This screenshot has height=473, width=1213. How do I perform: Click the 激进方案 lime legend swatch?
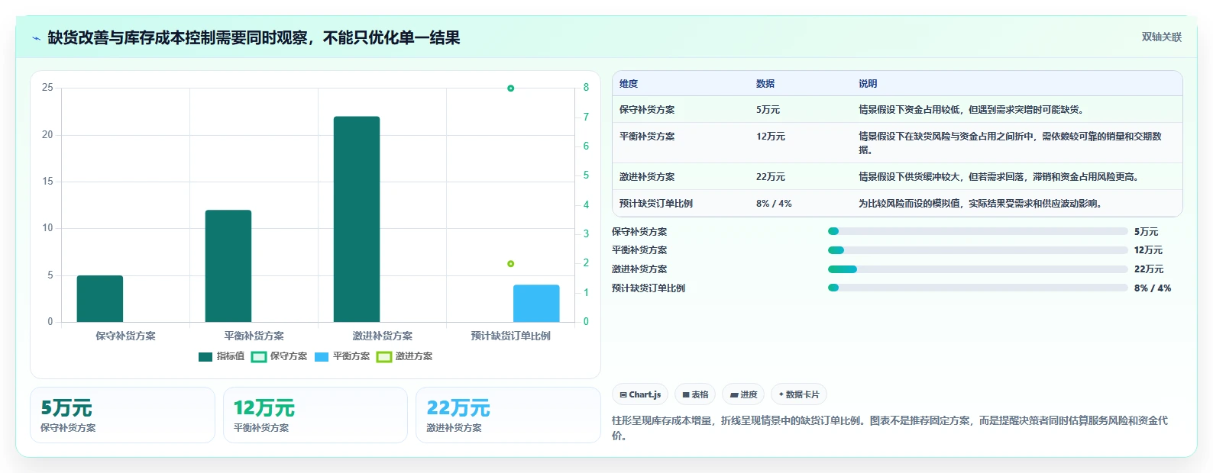pos(384,357)
